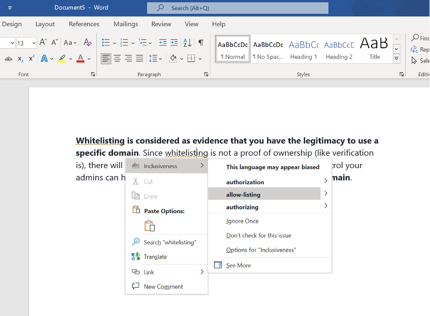Click the Search box in the title bar
430x316 pixels.
click(x=237, y=8)
